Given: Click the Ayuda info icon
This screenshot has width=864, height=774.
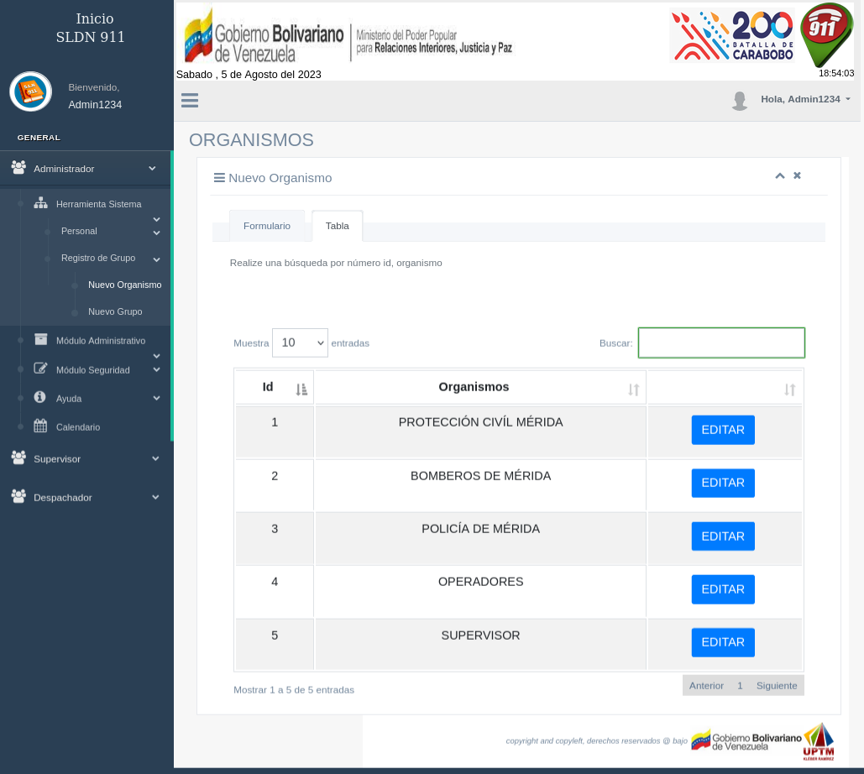Looking at the screenshot, I should click(x=39, y=397).
